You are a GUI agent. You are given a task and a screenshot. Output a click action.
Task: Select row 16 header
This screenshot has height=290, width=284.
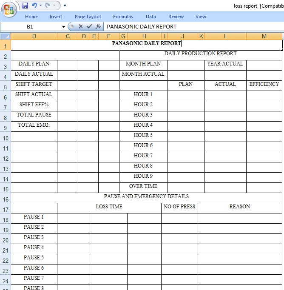point(6,198)
